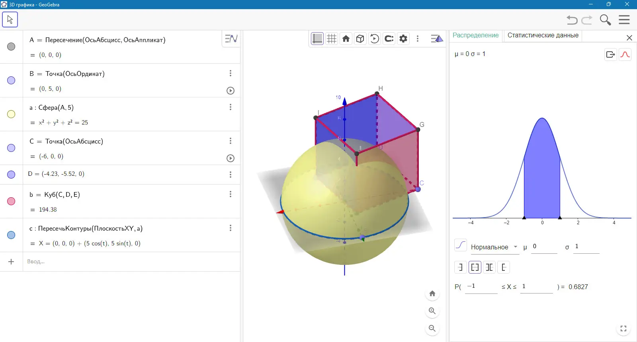Open more options for cube b
The height and width of the screenshot is (342, 637).
click(231, 194)
